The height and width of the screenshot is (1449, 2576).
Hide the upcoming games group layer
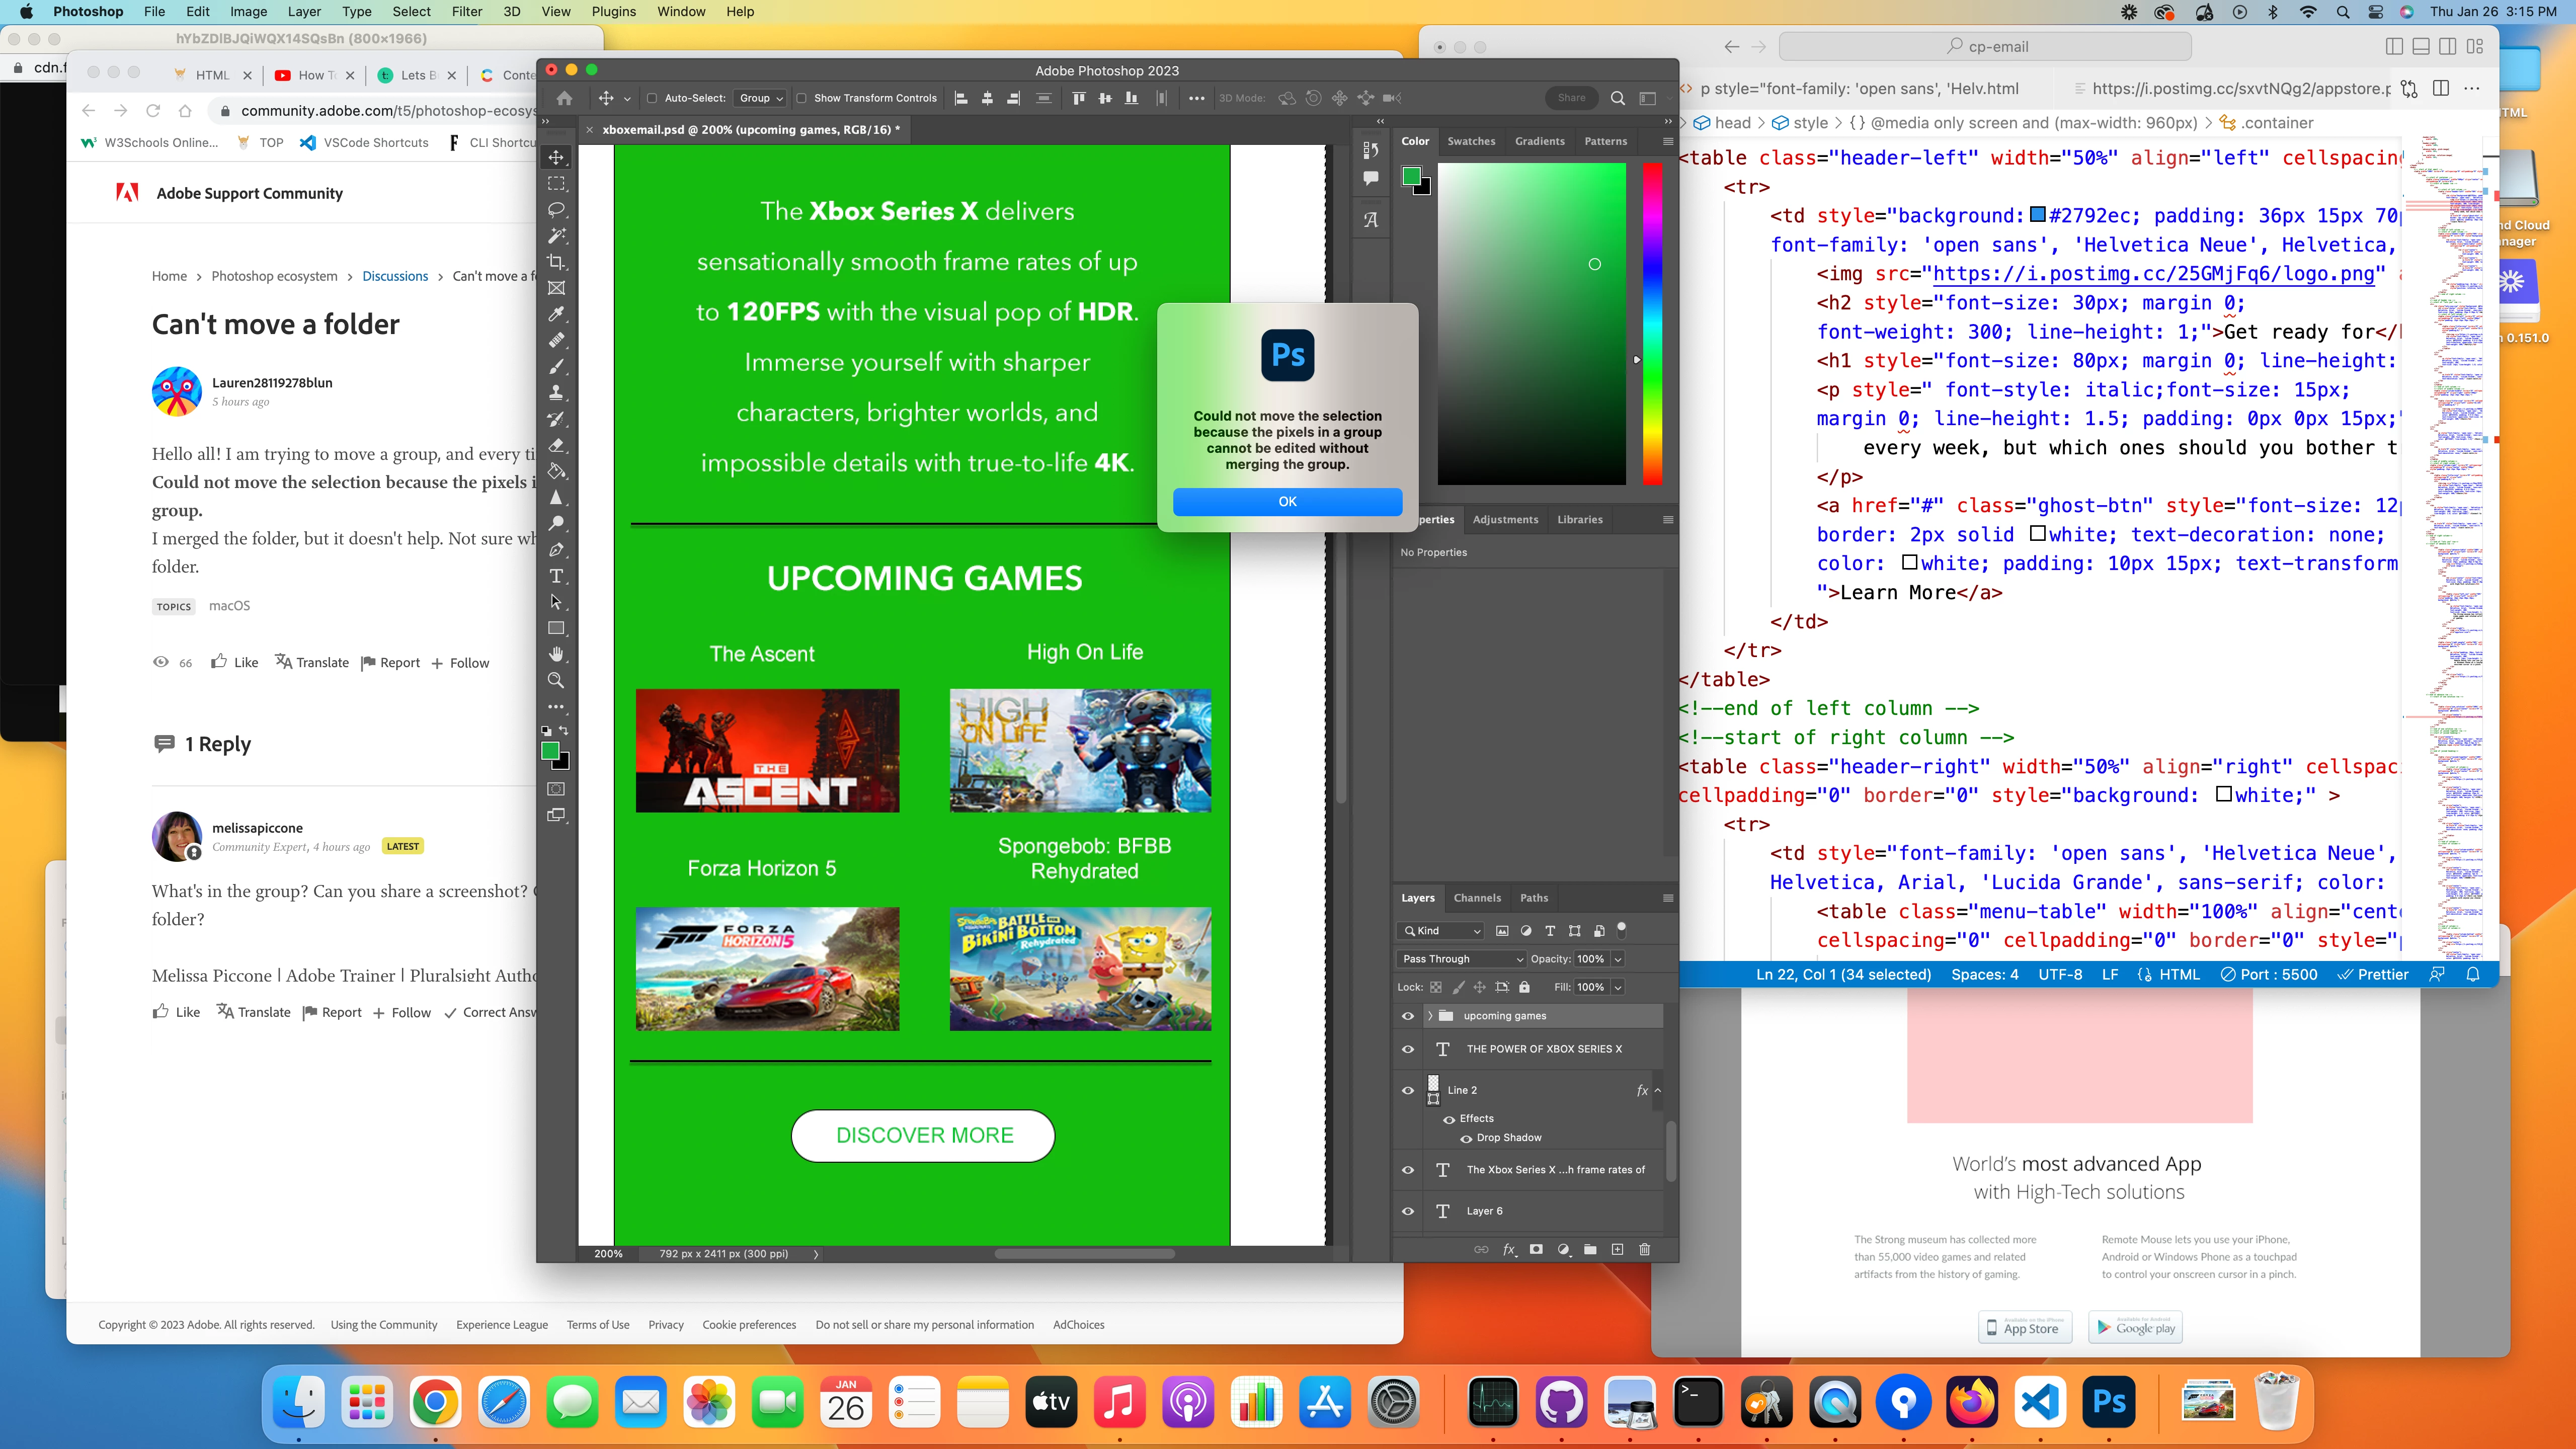pyautogui.click(x=1408, y=1016)
